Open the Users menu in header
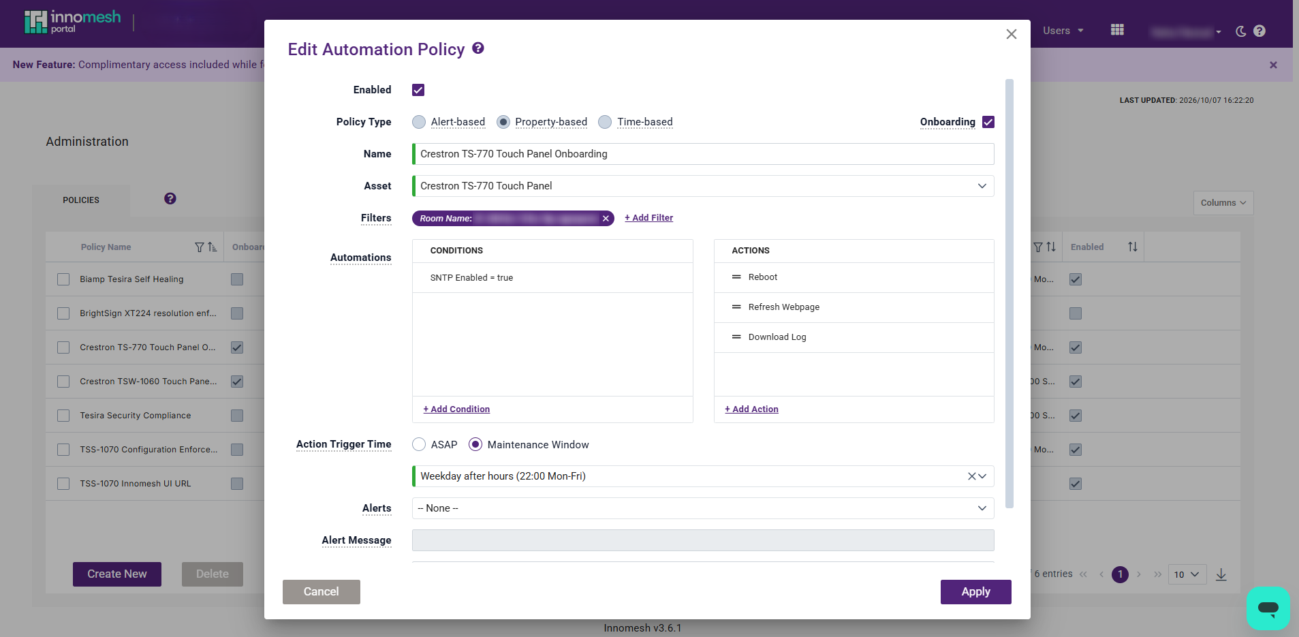The height and width of the screenshot is (637, 1299). pyautogui.click(x=1063, y=31)
